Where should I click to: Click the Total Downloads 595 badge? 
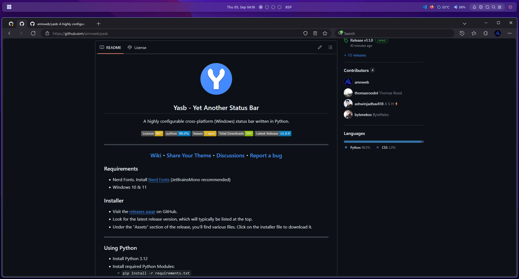[235, 134]
